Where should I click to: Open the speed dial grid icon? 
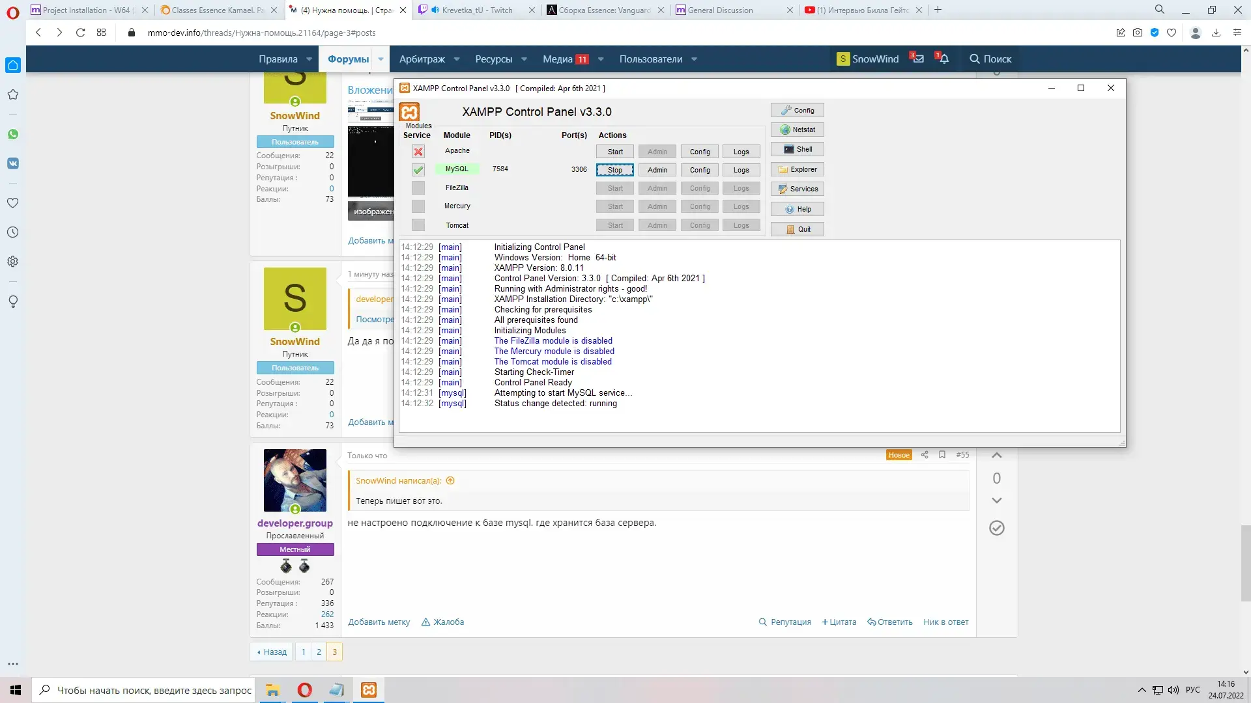point(101,33)
